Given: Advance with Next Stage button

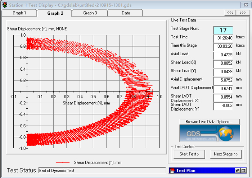Looking at the screenshot, I should pyautogui.click(x=226, y=154).
